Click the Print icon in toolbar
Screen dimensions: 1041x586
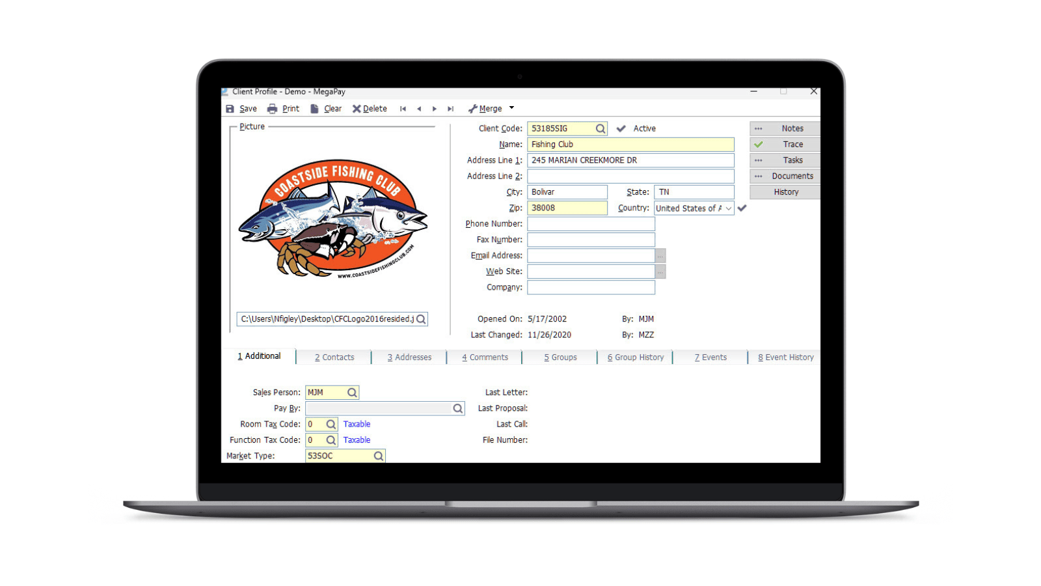(272, 109)
